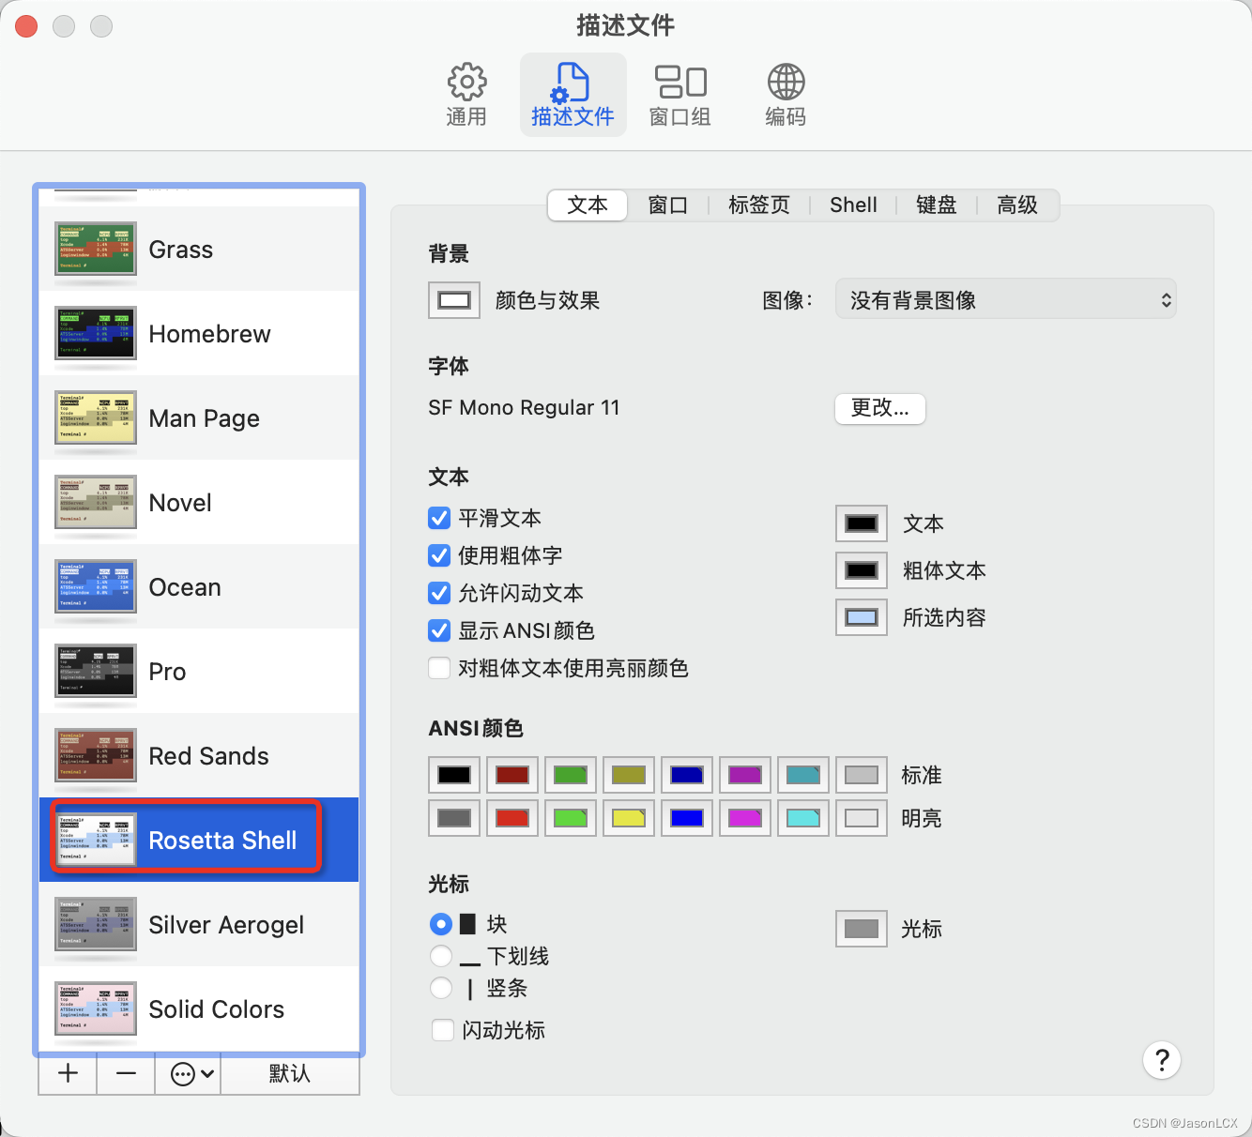Click the help question mark icon

pos(1161,1060)
